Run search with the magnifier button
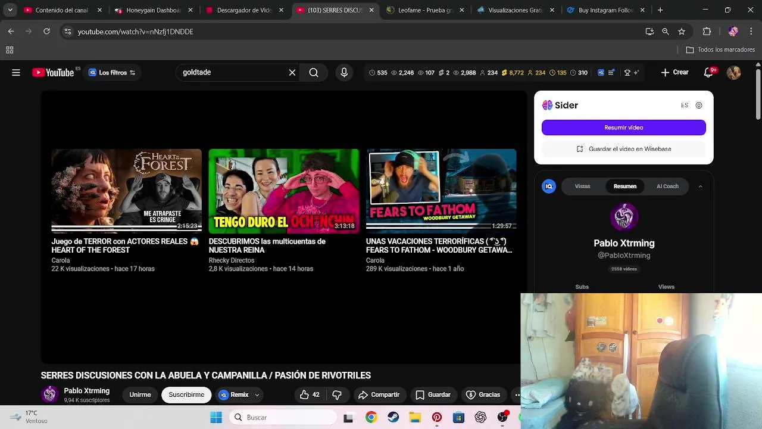Viewport: 762px width, 429px height. [314, 73]
